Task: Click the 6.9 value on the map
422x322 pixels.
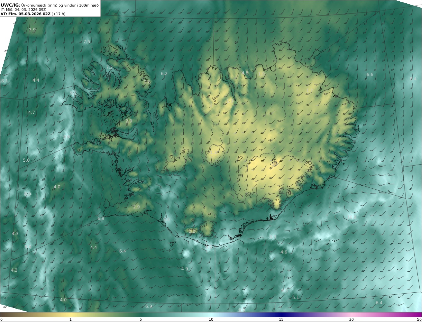Action: click(149, 306)
